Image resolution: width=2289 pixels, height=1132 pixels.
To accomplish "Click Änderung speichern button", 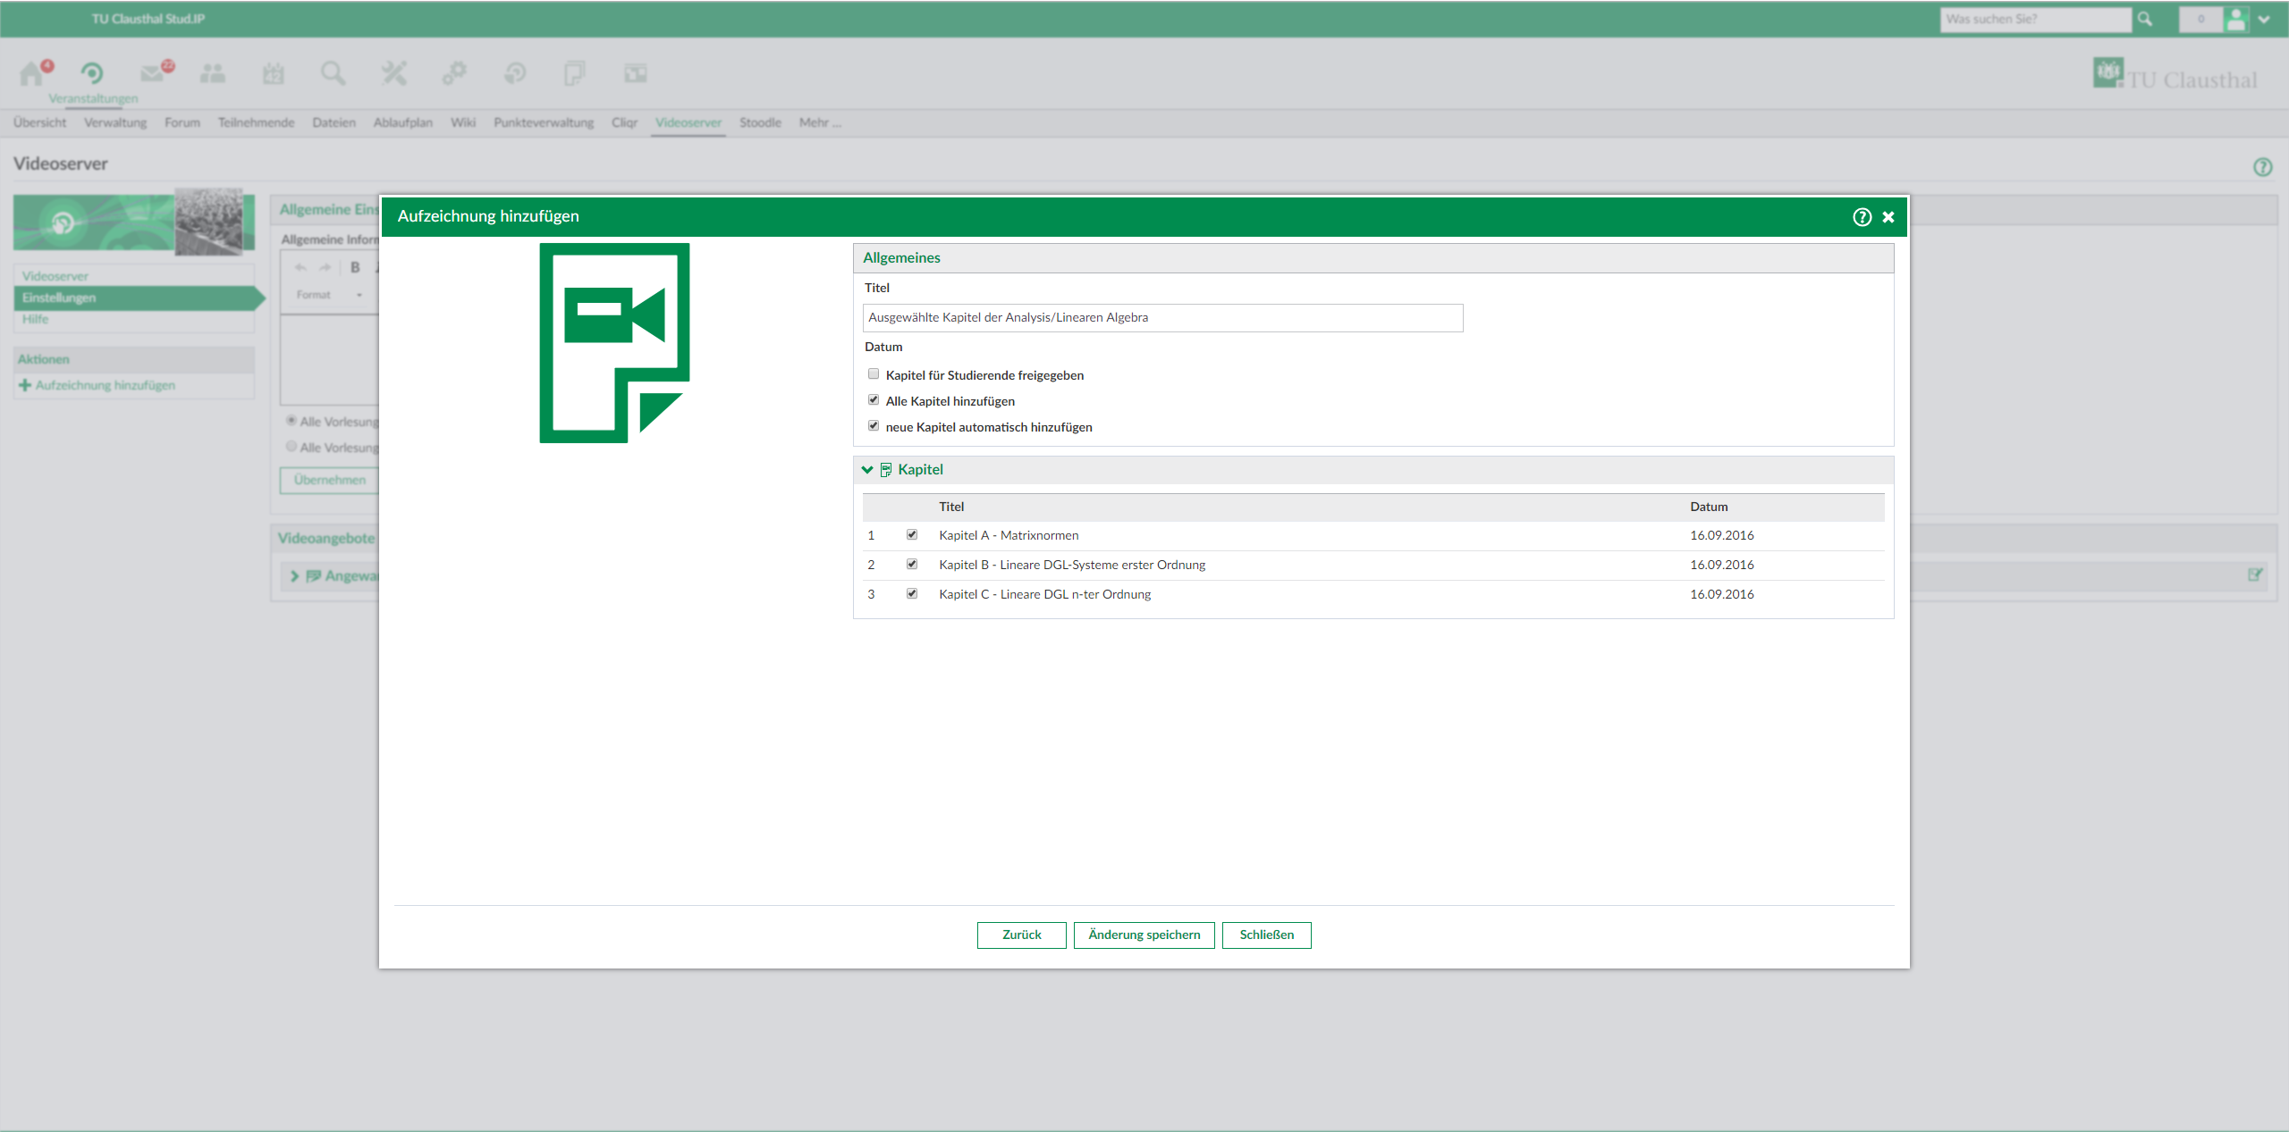I will pyautogui.click(x=1144, y=935).
